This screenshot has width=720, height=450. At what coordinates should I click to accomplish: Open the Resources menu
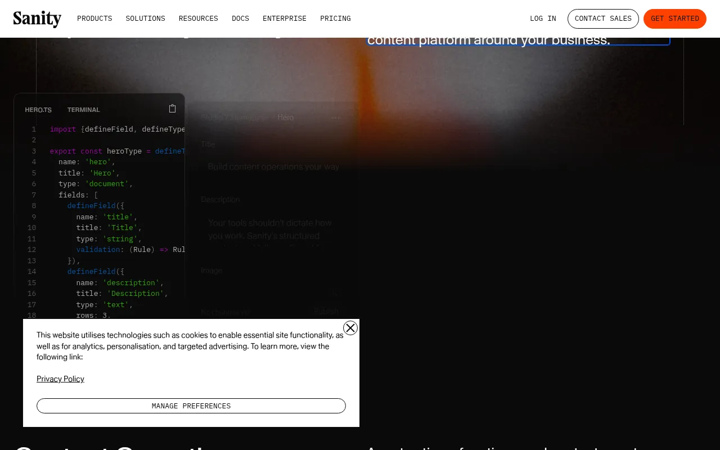click(199, 19)
